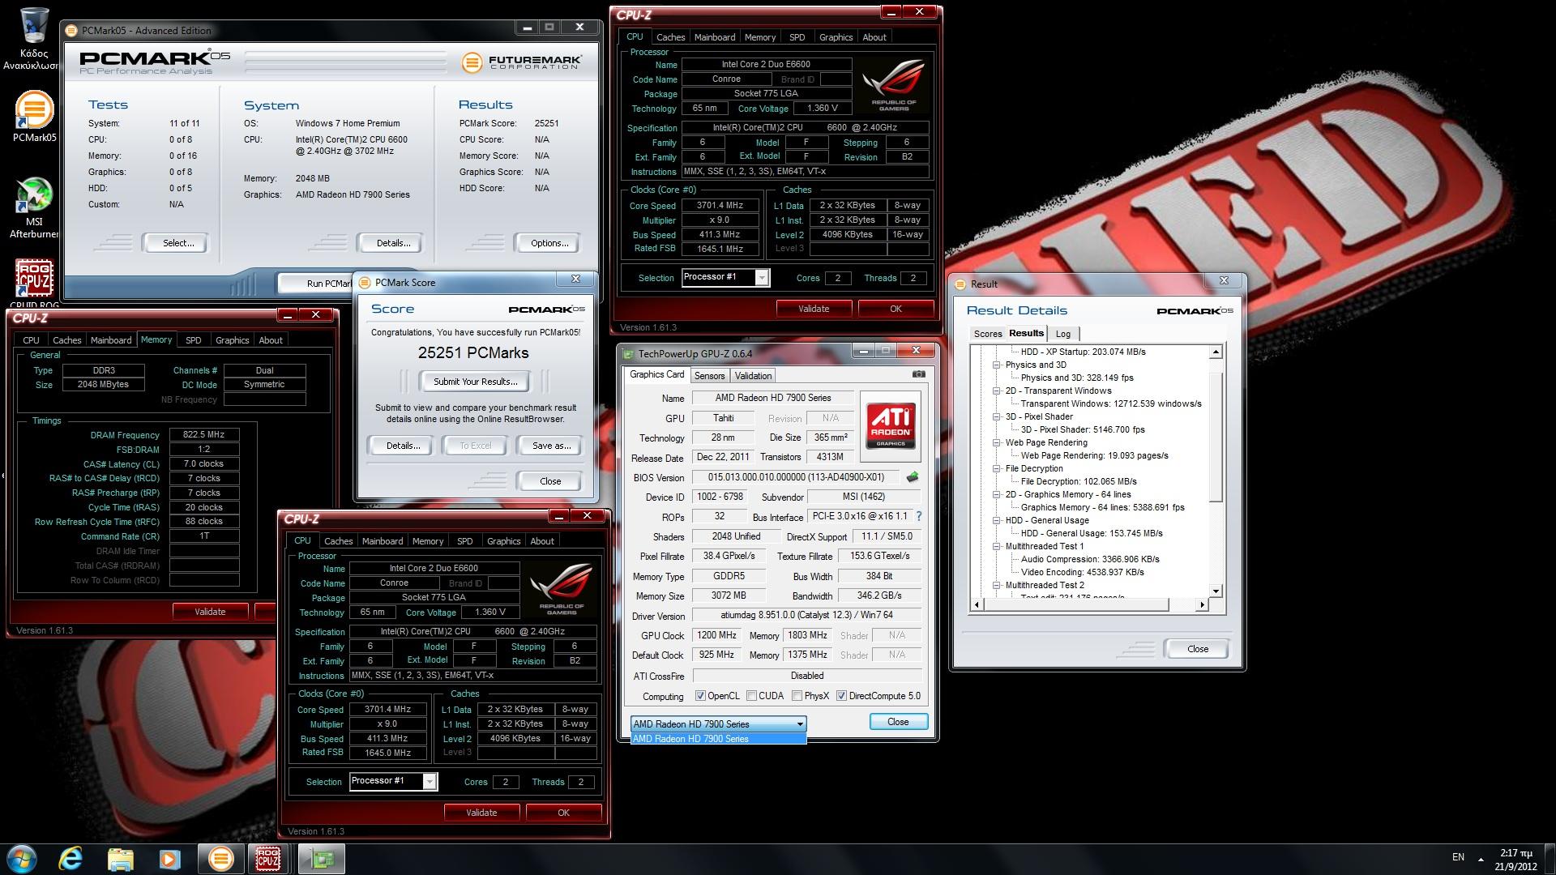Click the ATI Radeon logo in GPU-Z
Image resolution: width=1556 pixels, height=875 pixels.
click(x=891, y=426)
